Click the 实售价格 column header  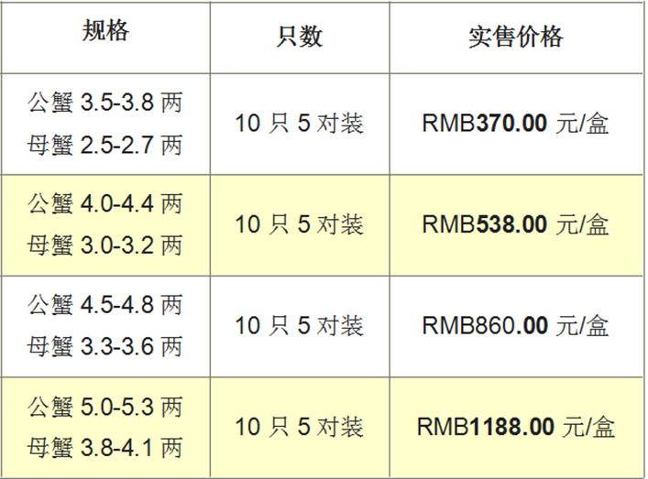click(516, 37)
